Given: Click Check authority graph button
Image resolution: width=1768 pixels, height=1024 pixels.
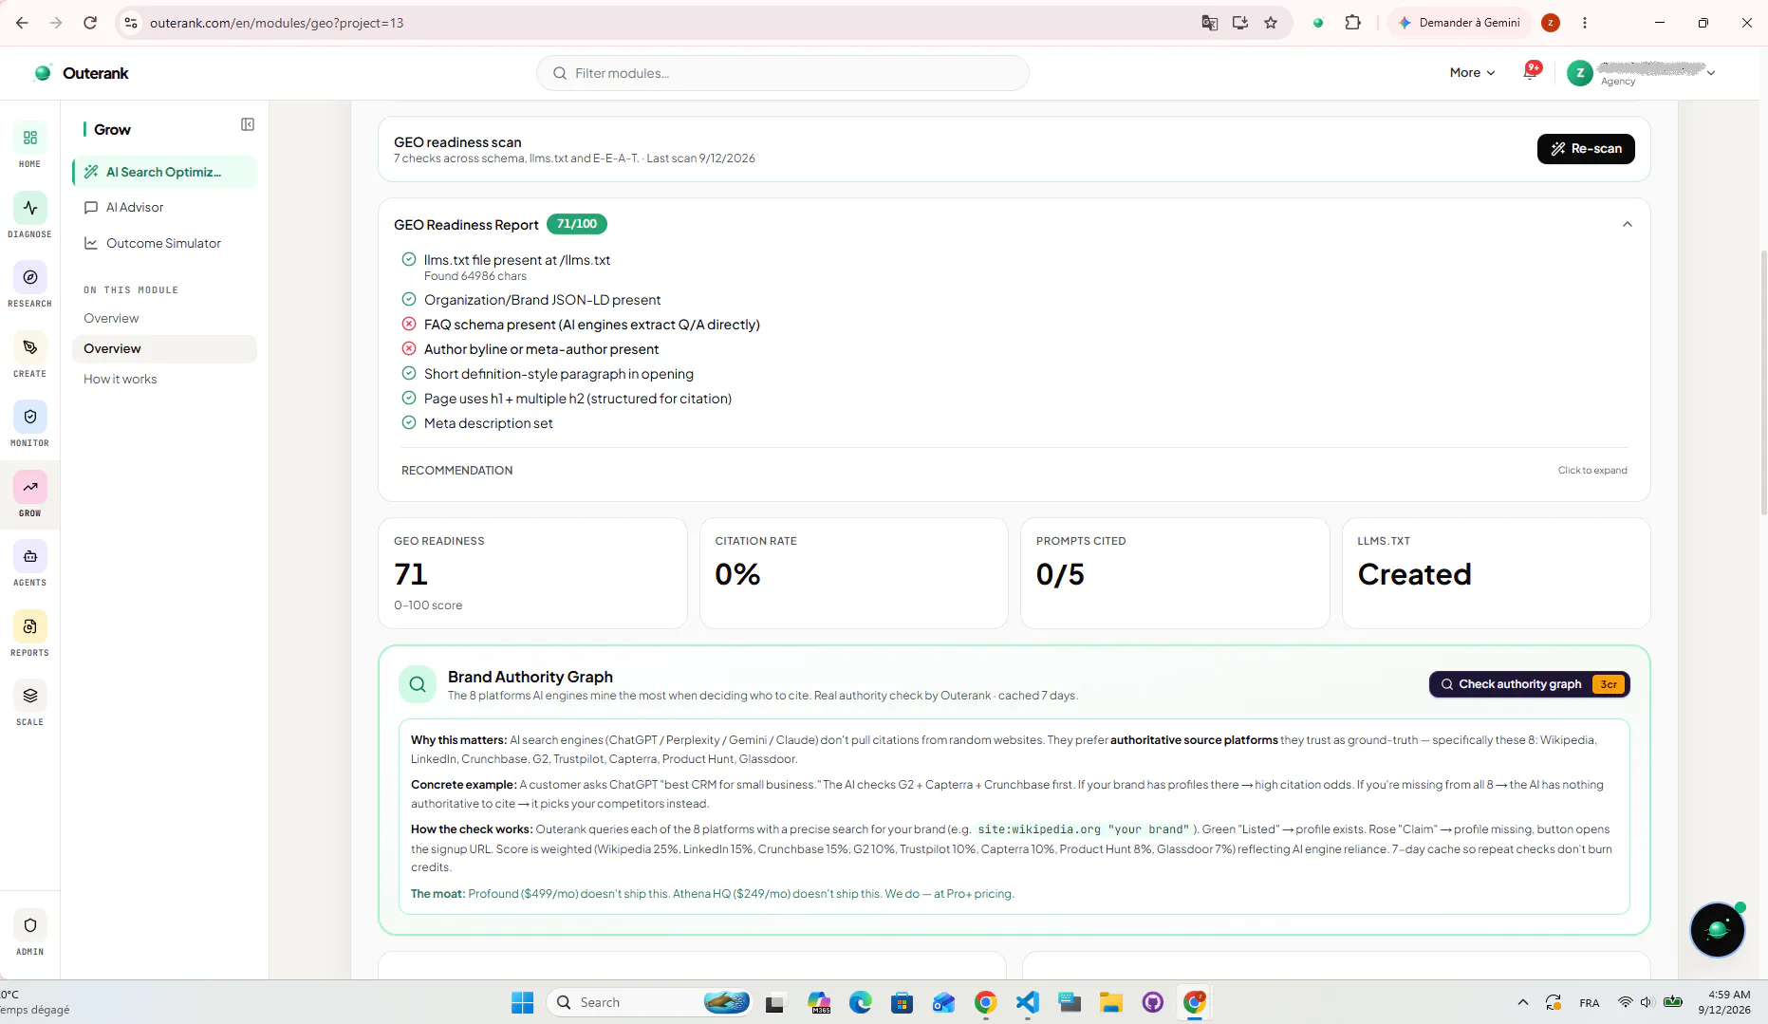Looking at the screenshot, I should click(x=1530, y=684).
